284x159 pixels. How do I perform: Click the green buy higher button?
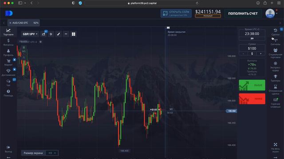(x=252, y=85)
